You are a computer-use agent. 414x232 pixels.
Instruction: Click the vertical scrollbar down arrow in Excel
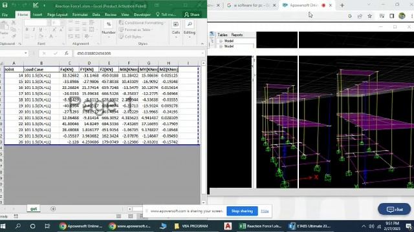tap(204, 202)
